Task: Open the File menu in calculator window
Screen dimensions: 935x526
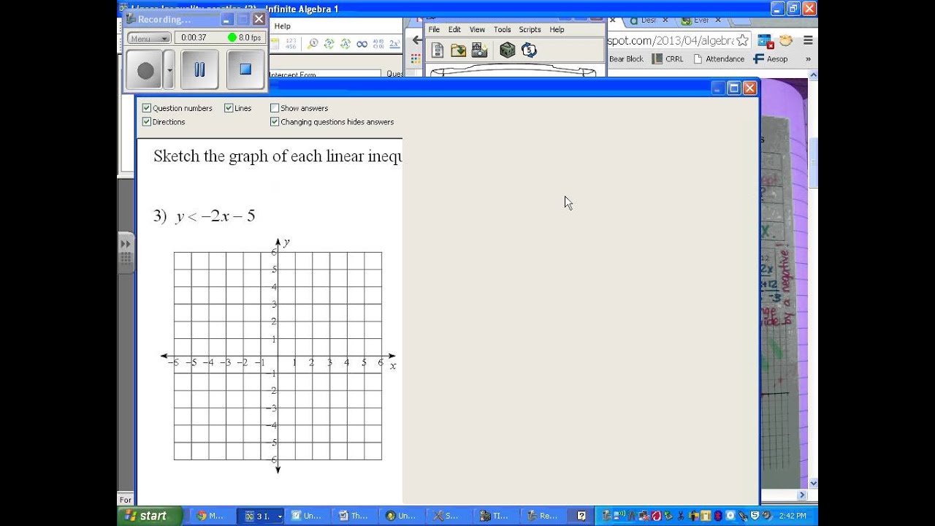Action: [434, 30]
